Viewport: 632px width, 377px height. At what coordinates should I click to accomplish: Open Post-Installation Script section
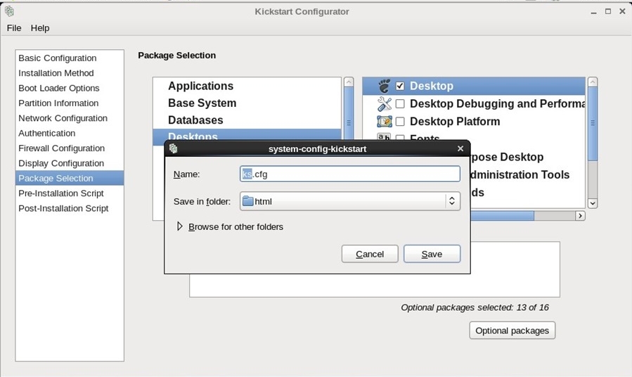pos(70,208)
